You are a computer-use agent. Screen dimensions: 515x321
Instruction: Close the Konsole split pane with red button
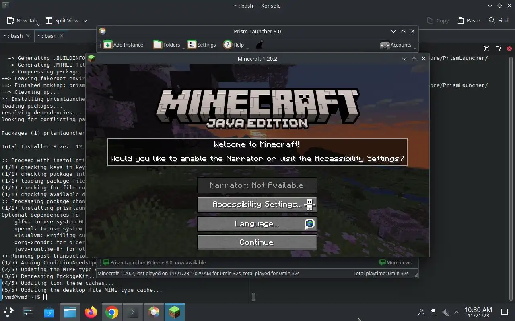pos(509,49)
